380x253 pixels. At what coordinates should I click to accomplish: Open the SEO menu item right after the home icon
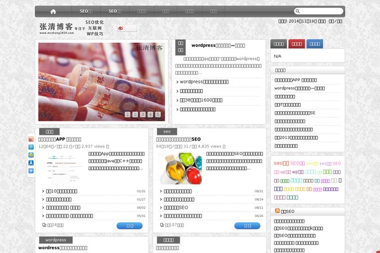(86, 11)
